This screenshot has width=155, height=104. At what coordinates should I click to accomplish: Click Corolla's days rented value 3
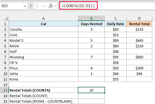click(91, 29)
